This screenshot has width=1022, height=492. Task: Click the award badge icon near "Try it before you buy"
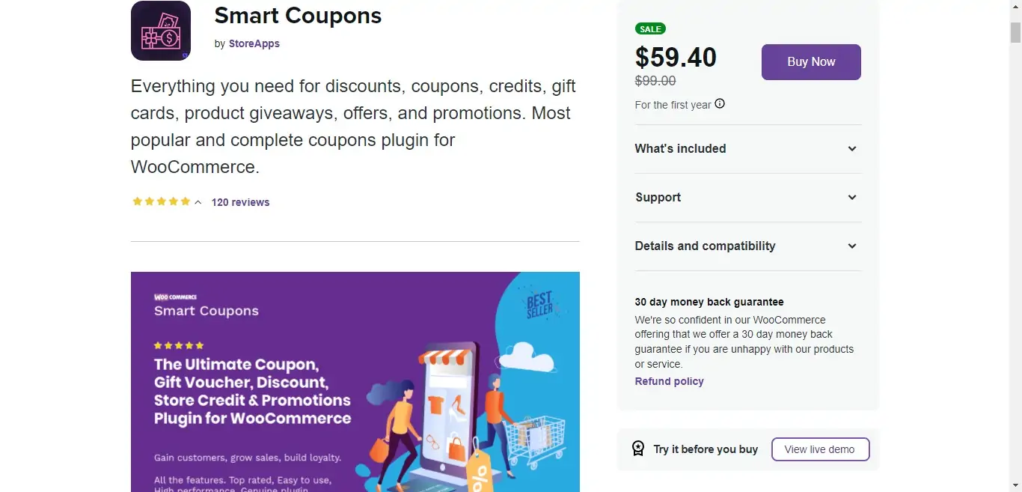click(x=638, y=449)
